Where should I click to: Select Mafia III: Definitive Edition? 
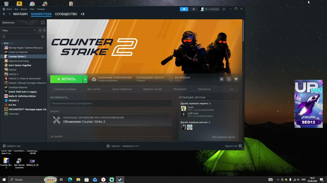24,96
